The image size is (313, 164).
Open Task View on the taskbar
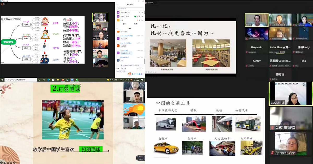[43, 80]
